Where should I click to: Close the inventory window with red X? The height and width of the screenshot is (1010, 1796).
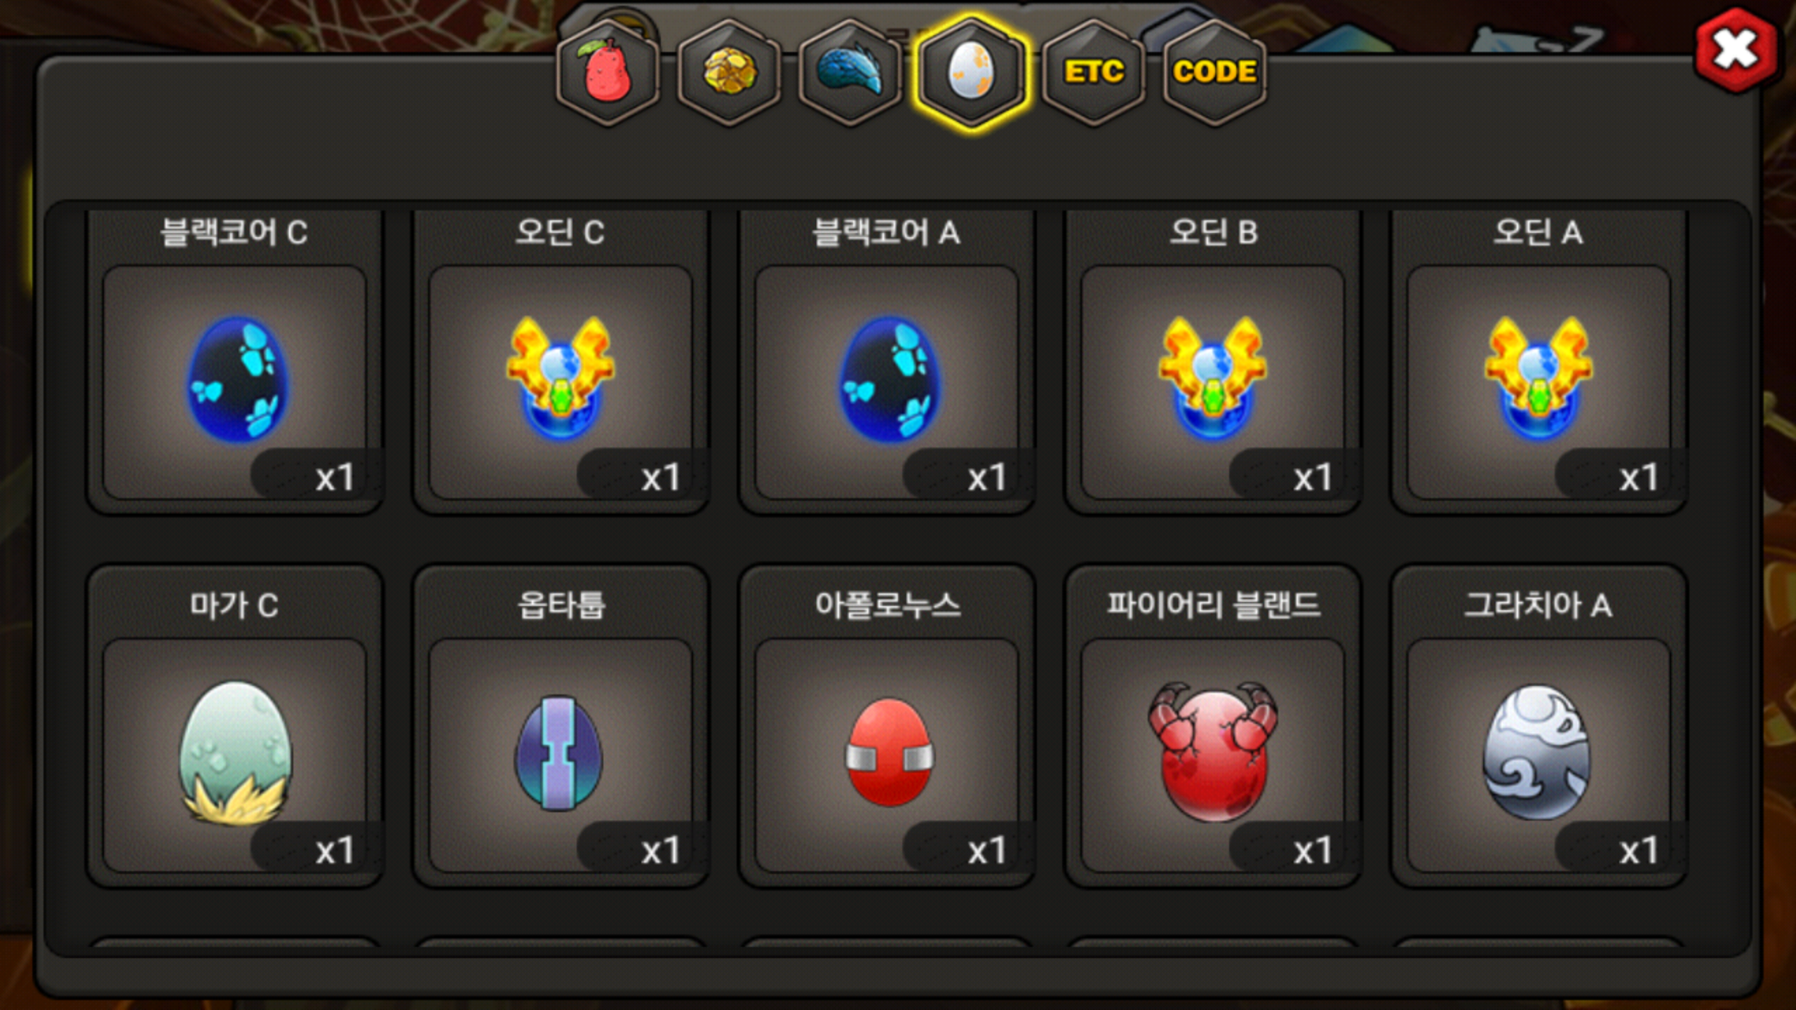[1736, 50]
